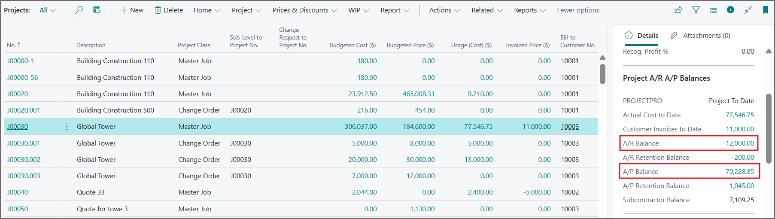Click the New button
This screenshot has height=219, width=775.
pos(132,10)
